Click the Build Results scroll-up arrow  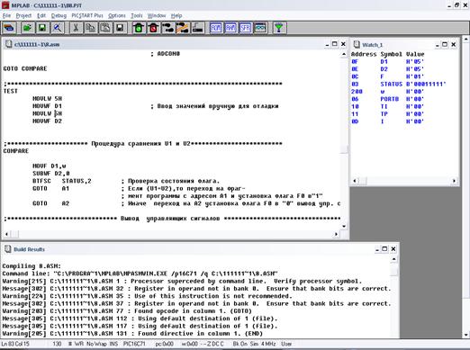[x=393, y=259]
